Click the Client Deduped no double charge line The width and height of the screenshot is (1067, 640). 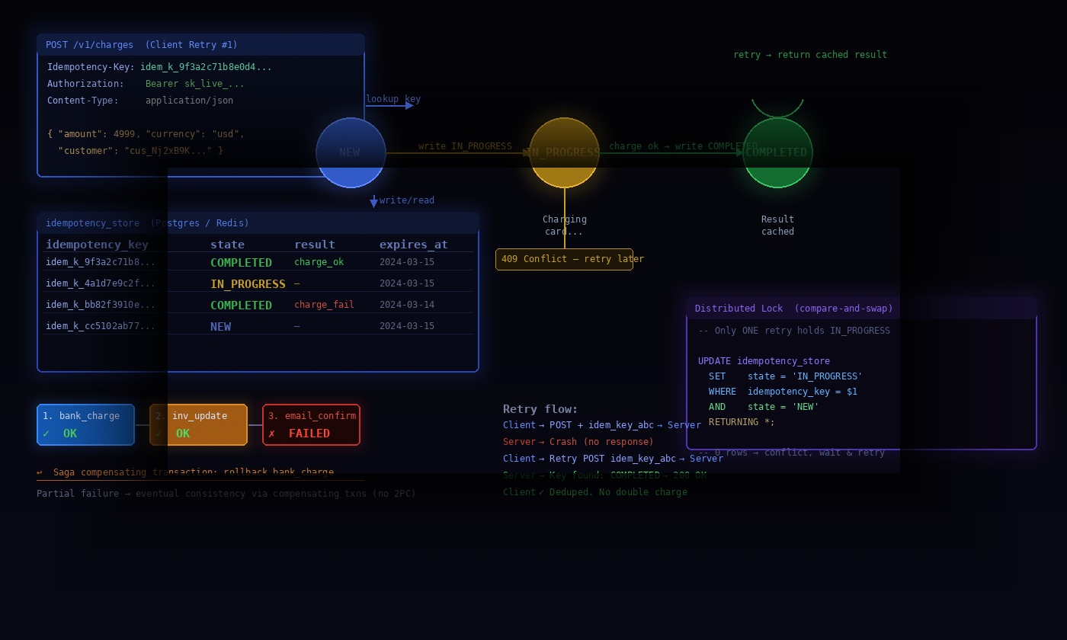click(595, 492)
